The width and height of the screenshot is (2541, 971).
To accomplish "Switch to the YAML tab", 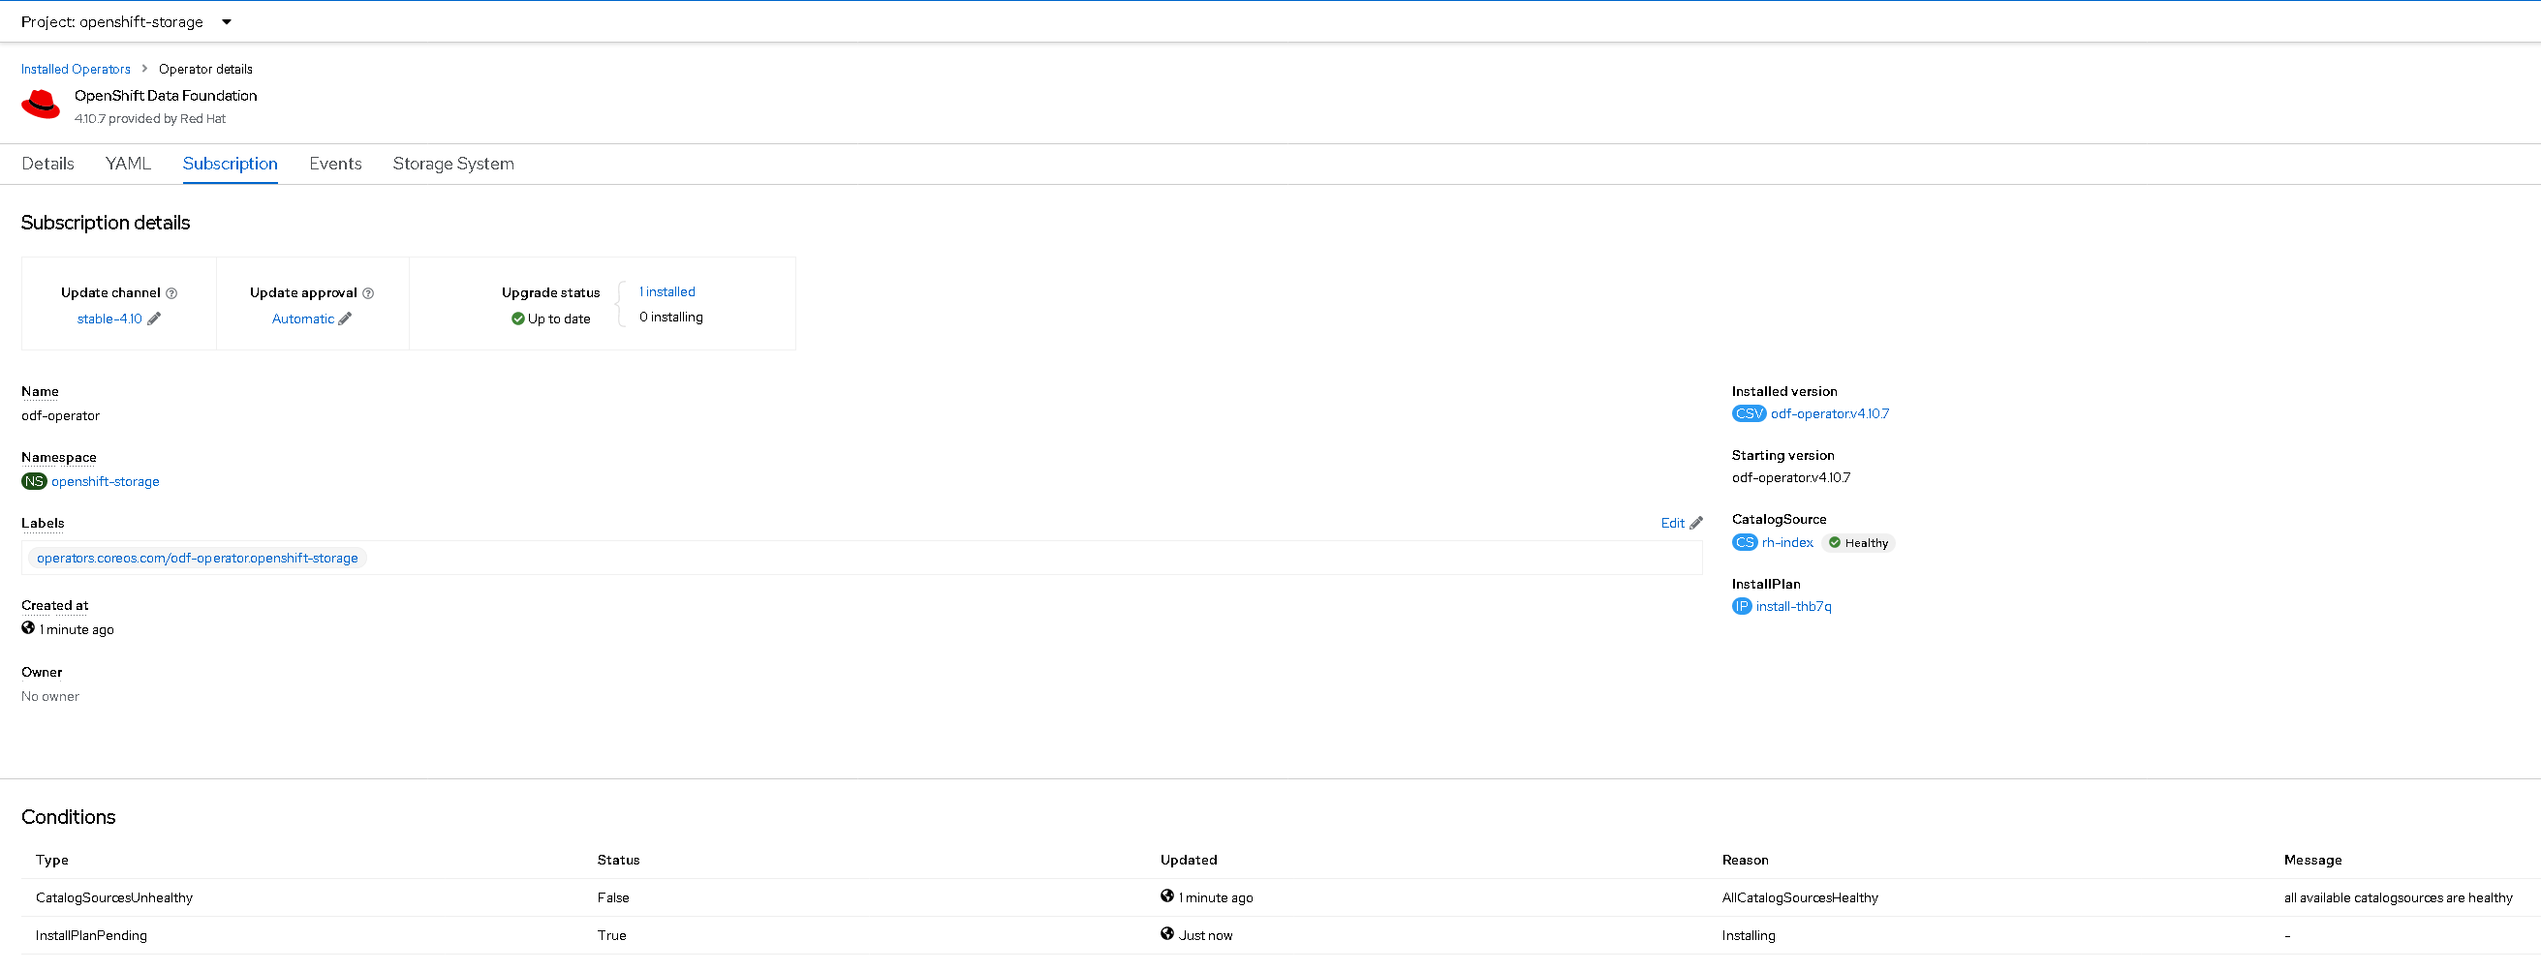I will click(127, 164).
